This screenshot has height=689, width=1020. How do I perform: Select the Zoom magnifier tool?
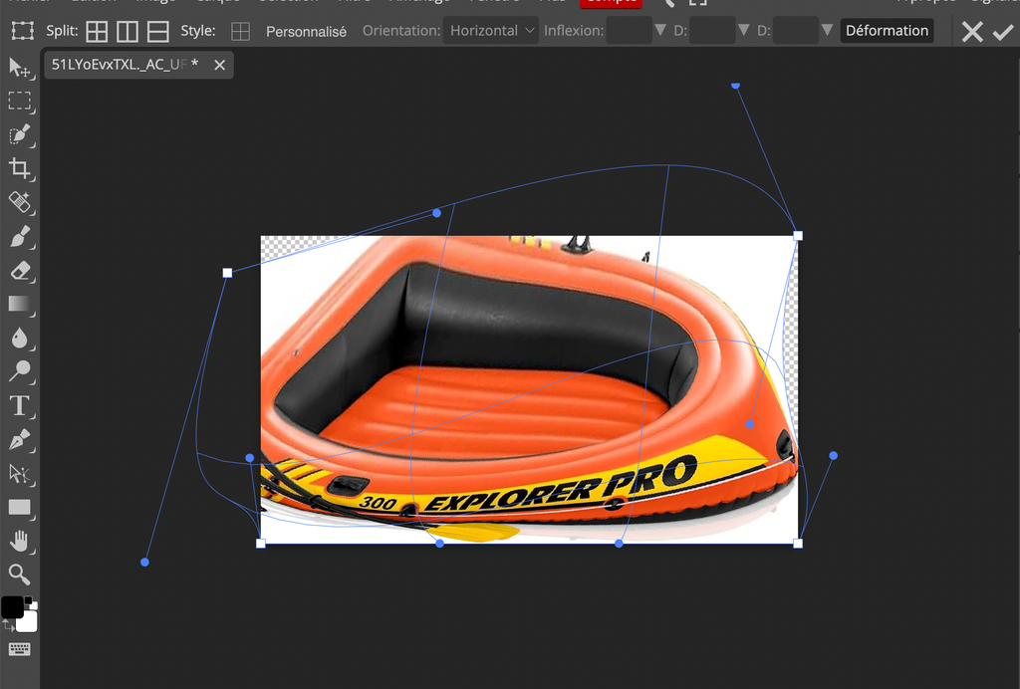pos(19,574)
